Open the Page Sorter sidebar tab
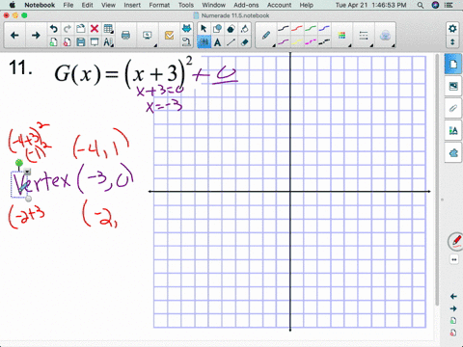The width and height of the screenshot is (463, 347). [453, 65]
